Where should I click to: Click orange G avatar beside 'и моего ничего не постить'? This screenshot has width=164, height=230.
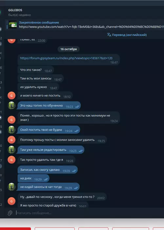point(11,96)
